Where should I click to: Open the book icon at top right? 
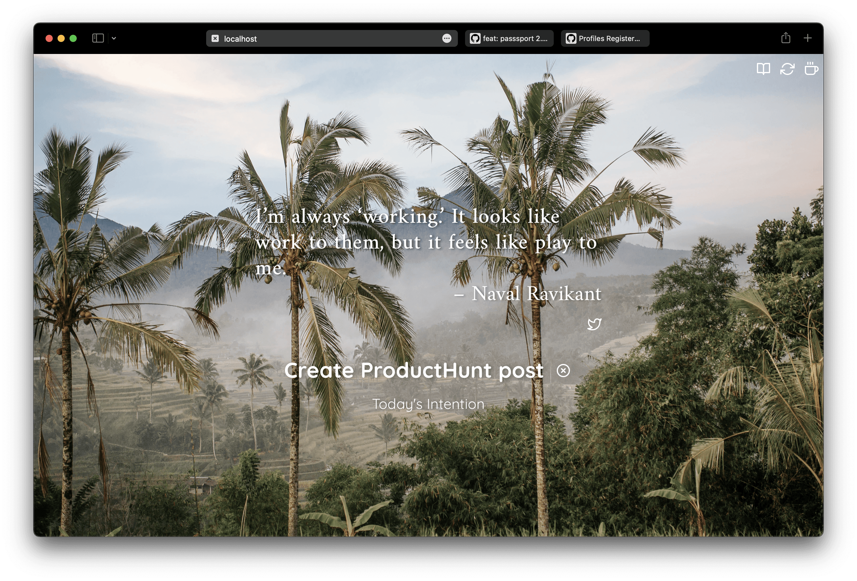763,69
